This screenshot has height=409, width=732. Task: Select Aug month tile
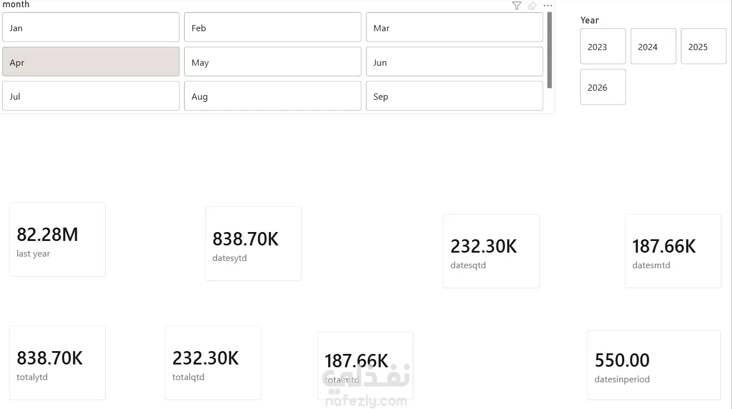tap(273, 96)
